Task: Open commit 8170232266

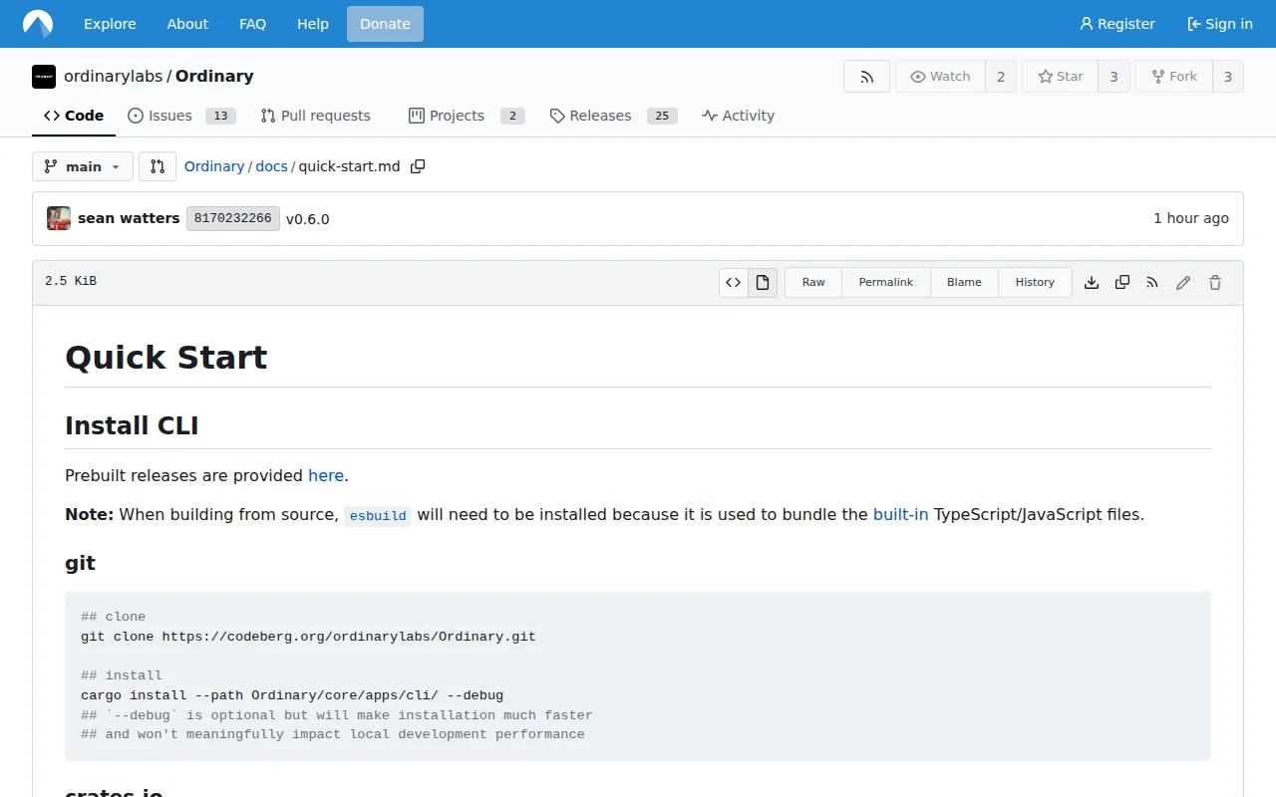Action: [233, 218]
